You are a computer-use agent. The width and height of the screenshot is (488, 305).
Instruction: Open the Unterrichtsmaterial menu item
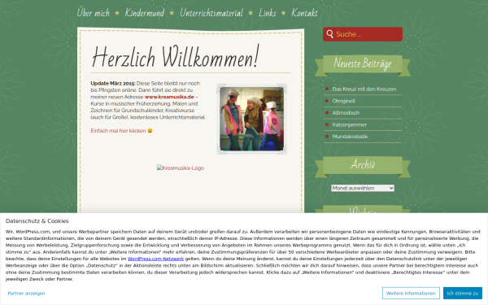click(211, 13)
